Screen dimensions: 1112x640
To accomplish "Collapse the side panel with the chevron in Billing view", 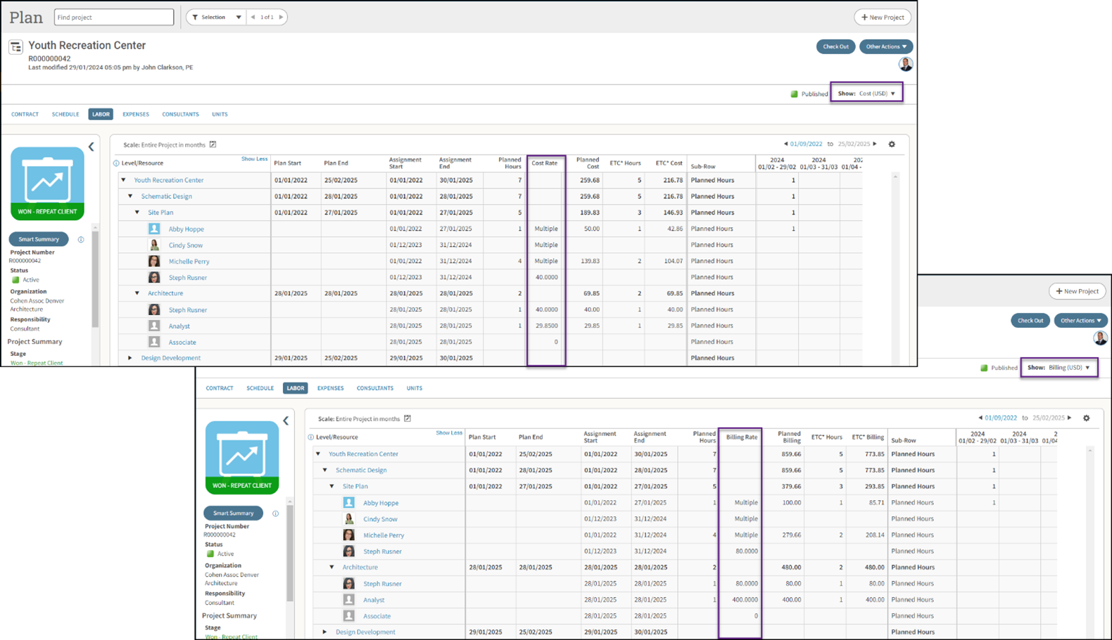I will click(x=286, y=421).
